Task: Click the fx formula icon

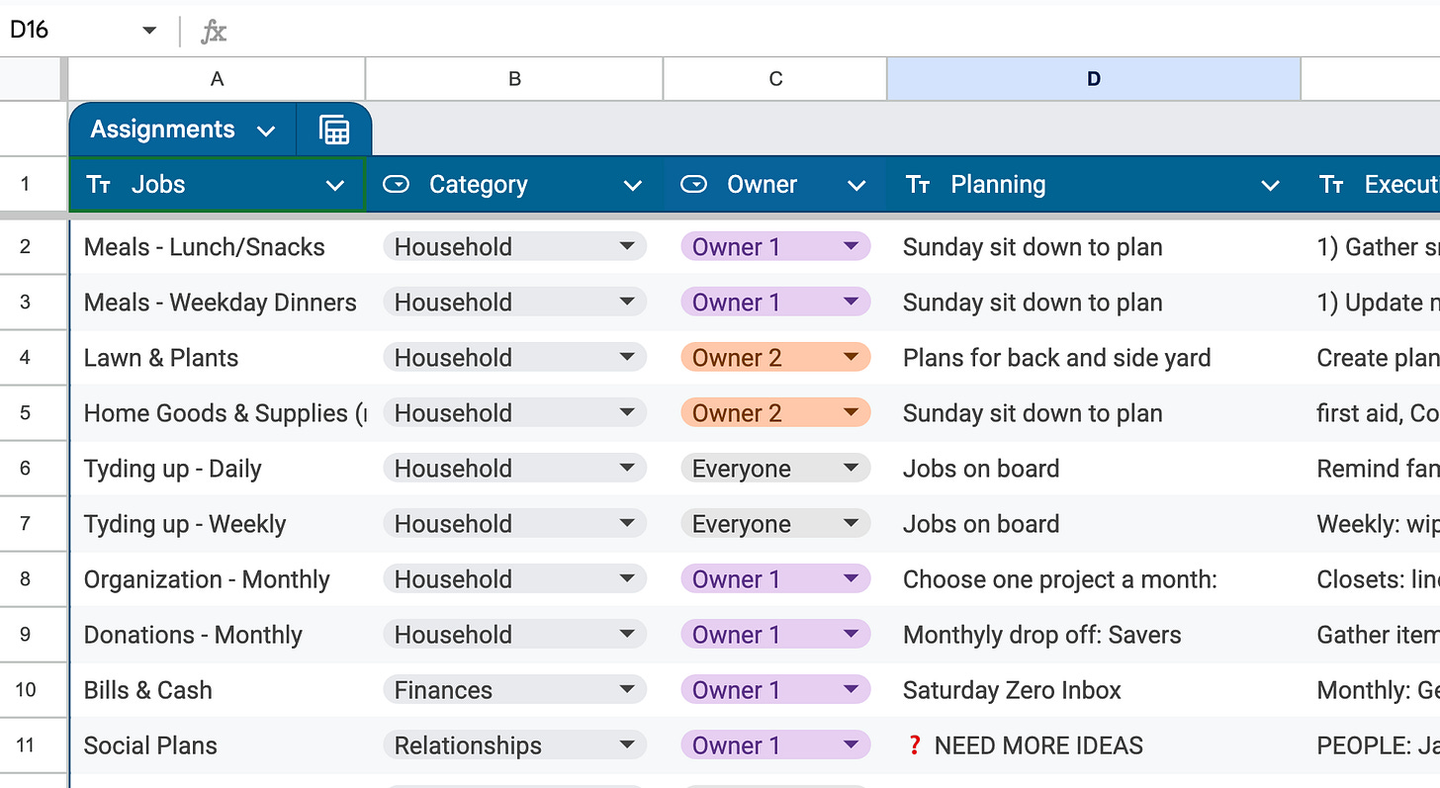Action: (214, 31)
